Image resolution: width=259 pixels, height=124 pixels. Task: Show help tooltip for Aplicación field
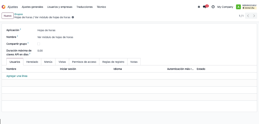point(21,29)
